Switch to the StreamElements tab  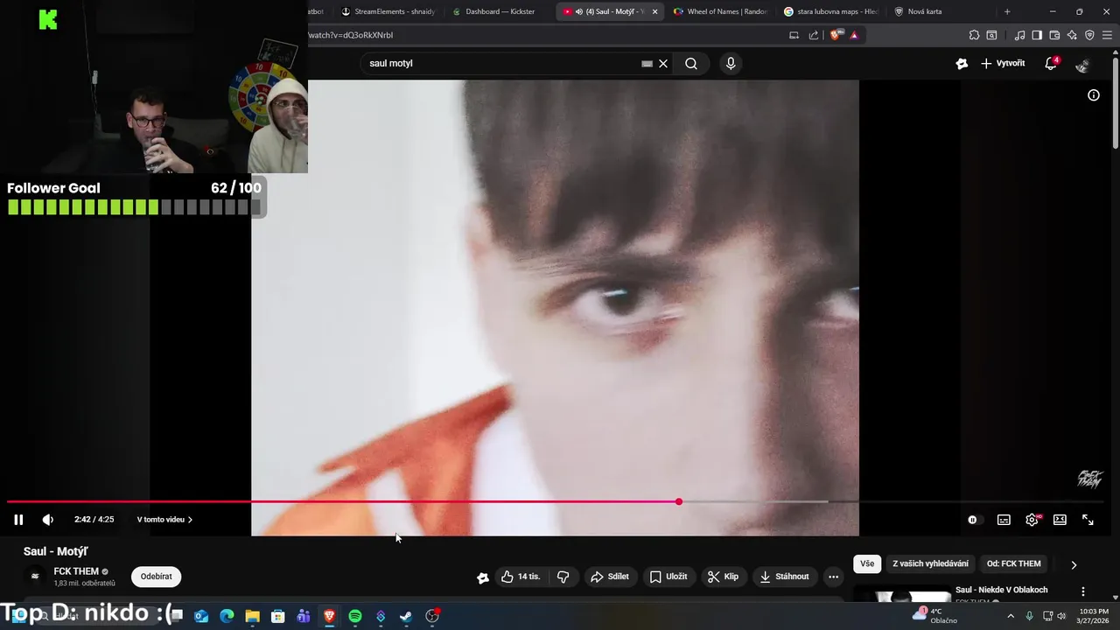coord(388,11)
